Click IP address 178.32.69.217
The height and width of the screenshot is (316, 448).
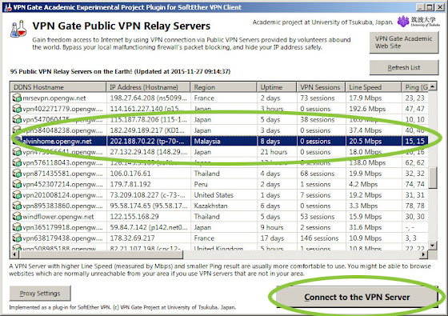(x=132, y=238)
